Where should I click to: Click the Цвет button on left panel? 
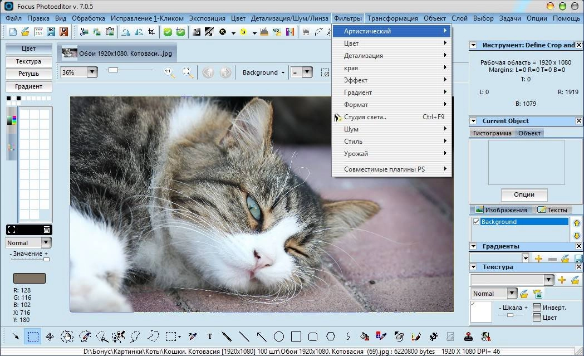29,49
